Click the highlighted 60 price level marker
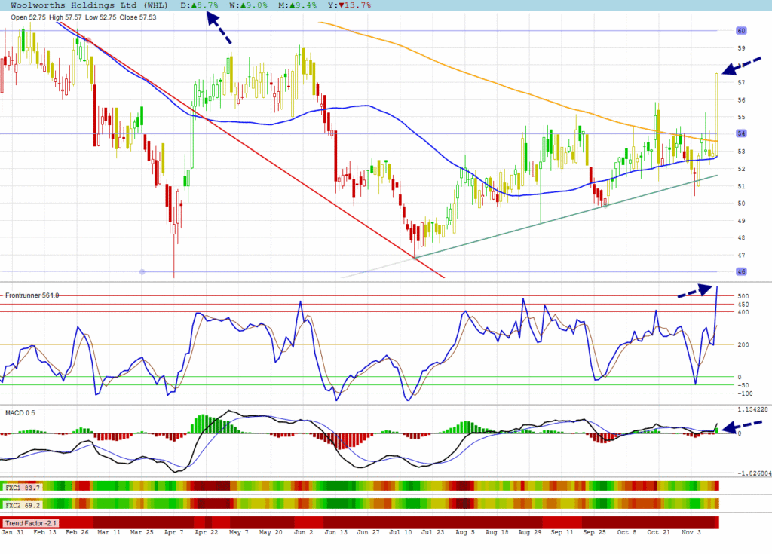The height and width of the screenshot is (554, 772). [x=741, y=31]
